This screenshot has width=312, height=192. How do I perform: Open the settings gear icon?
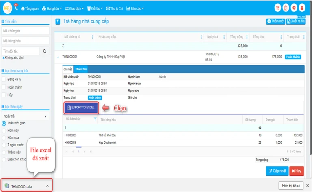coord(294,8)
